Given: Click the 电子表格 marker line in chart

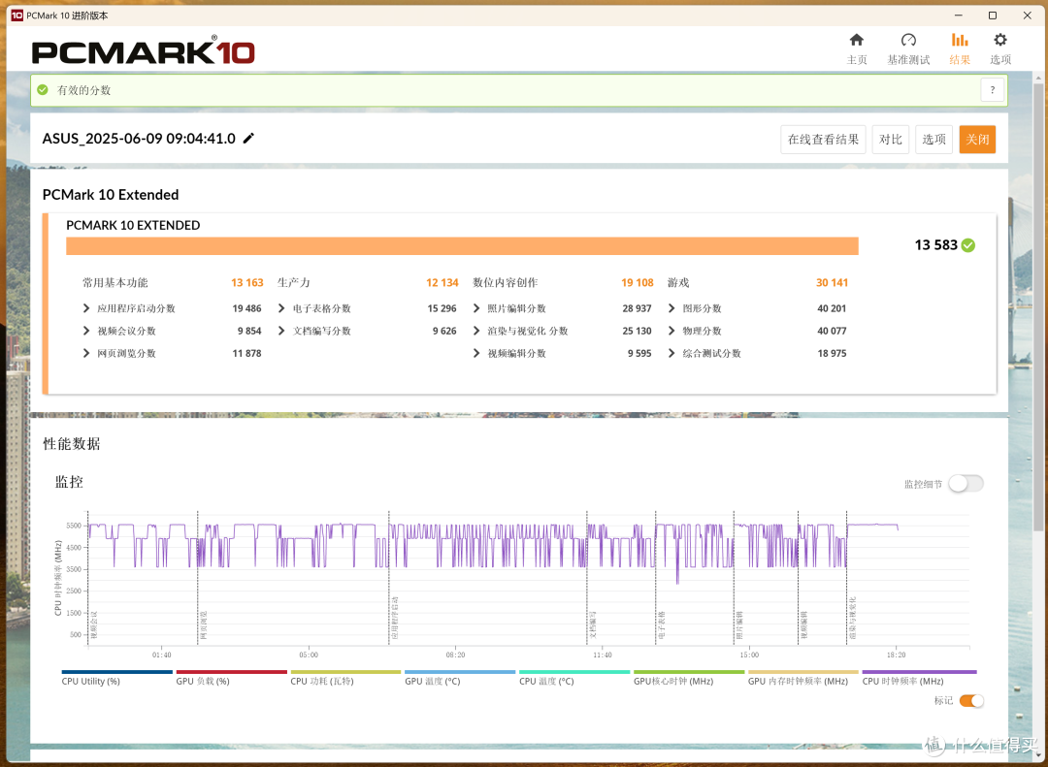Looking at the screenshot, I should [656, 579].
